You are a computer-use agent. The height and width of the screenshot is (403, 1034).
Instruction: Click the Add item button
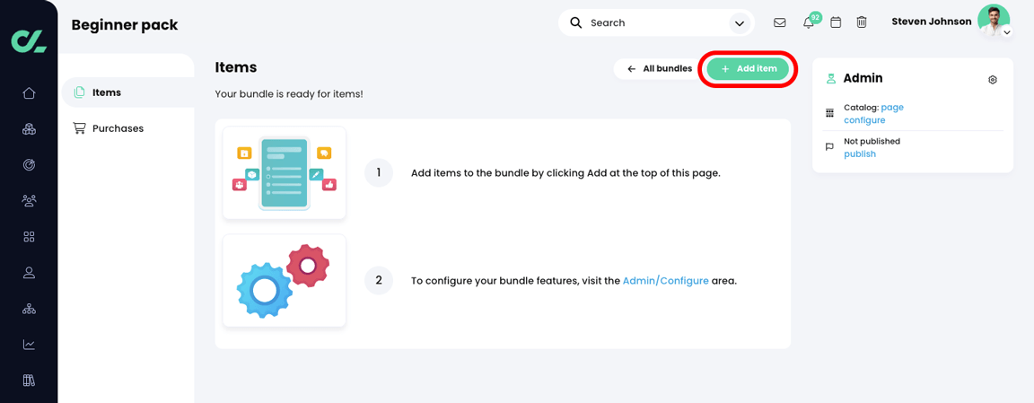coord(748,68)
